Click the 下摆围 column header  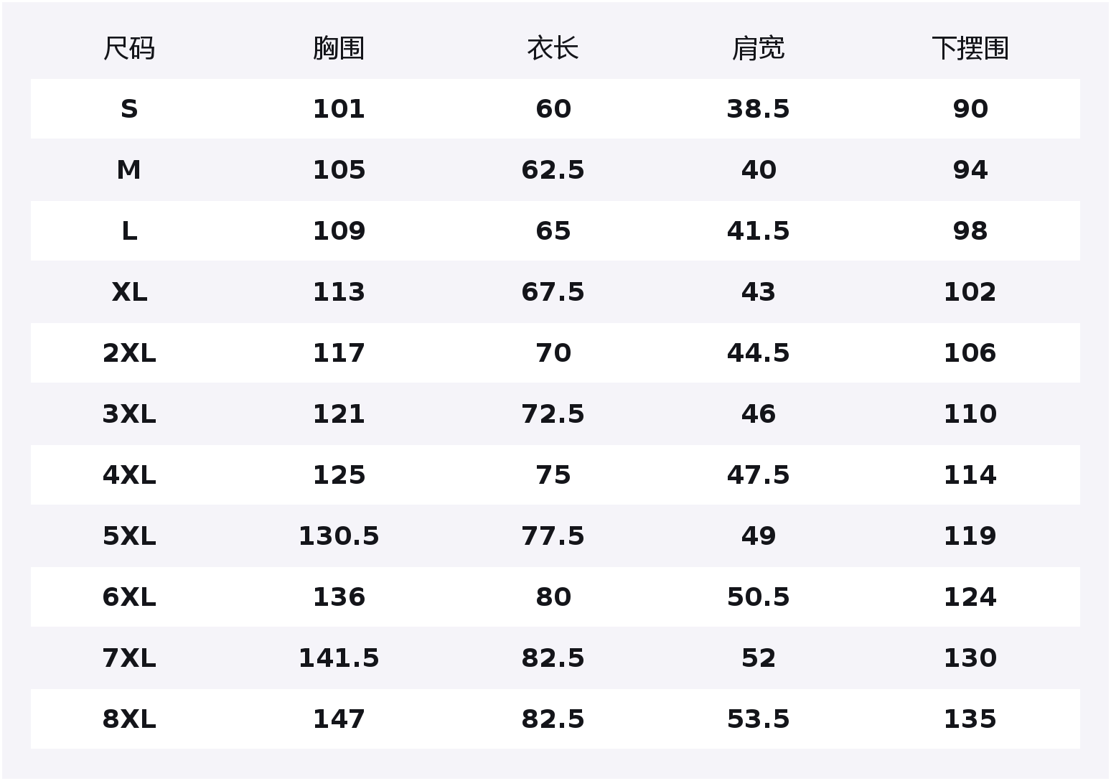(970, 49)
